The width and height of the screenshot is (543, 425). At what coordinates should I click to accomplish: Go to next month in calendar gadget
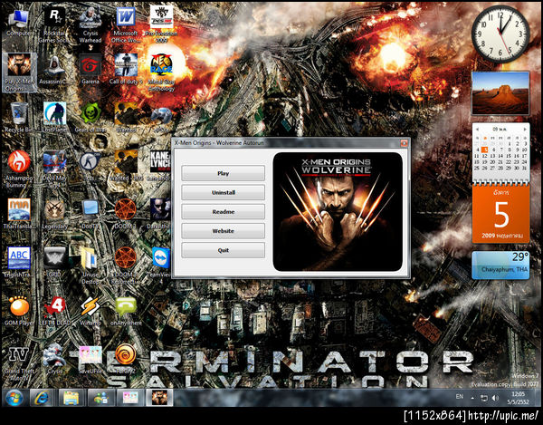click(x=525, y=129)
